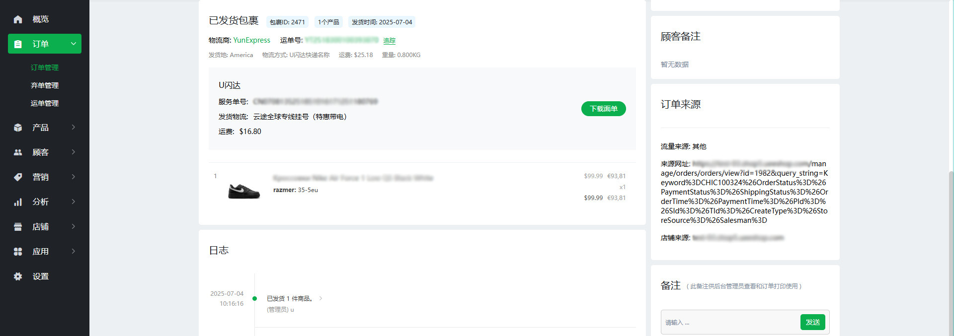Click the gear icon beside 设置
Screen dimensions: 954x336
18,276
